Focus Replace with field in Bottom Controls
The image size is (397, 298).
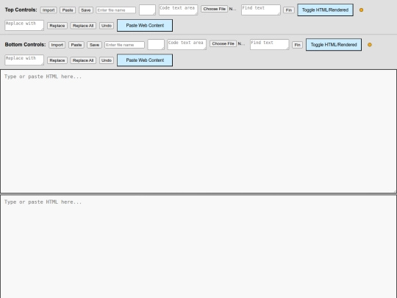click(x=24, y=60)
